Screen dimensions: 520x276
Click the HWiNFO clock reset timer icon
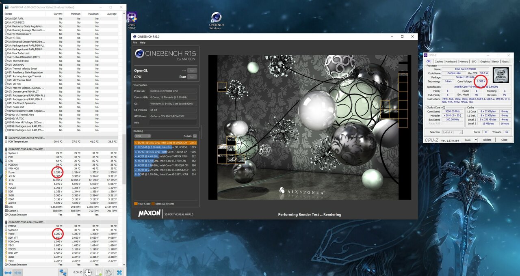click(x=88, y=272)
